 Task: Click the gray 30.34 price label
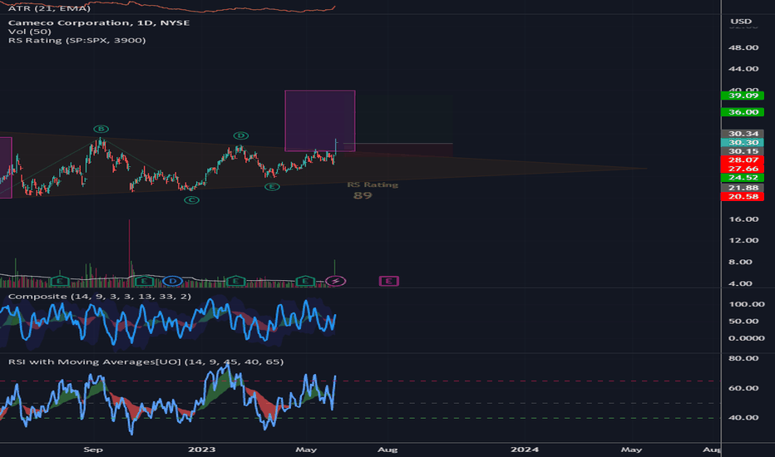743,134
